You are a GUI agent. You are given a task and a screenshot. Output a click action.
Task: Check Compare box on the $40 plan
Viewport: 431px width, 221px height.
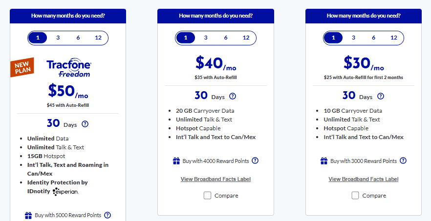[207, 196]
